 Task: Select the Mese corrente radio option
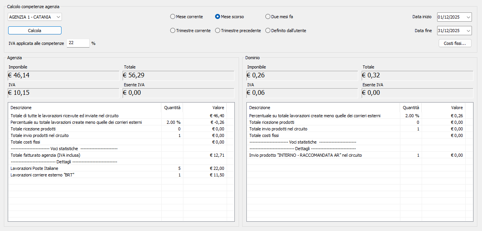pyautogui.click(x=173, y=17)
